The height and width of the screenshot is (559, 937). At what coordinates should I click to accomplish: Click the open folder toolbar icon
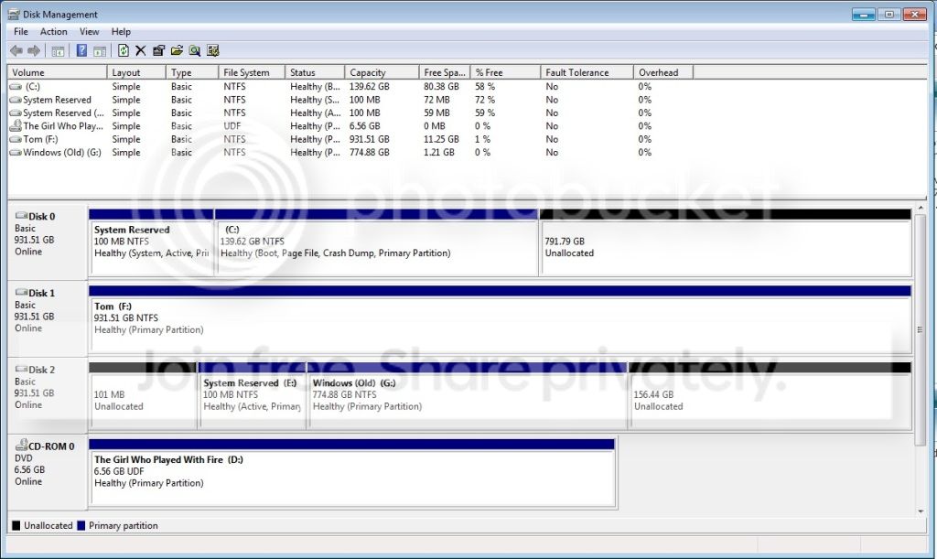[177, 50]
